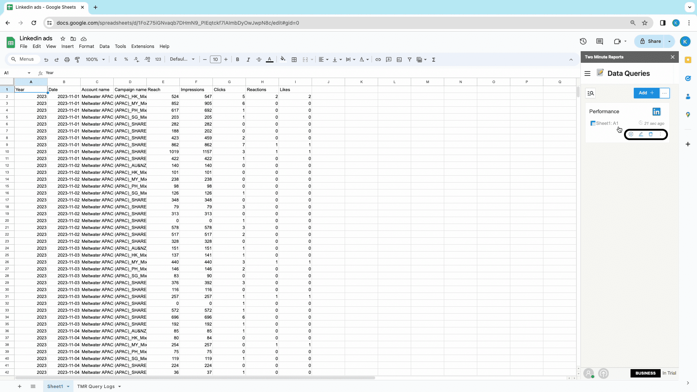
Task: Open the zoom 100% dropdown
Action: pyautogui.click(x=96, y=60)
